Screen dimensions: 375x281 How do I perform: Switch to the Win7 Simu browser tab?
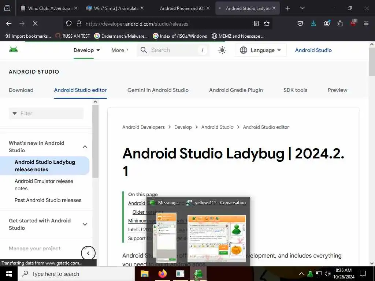click(116, 8)
